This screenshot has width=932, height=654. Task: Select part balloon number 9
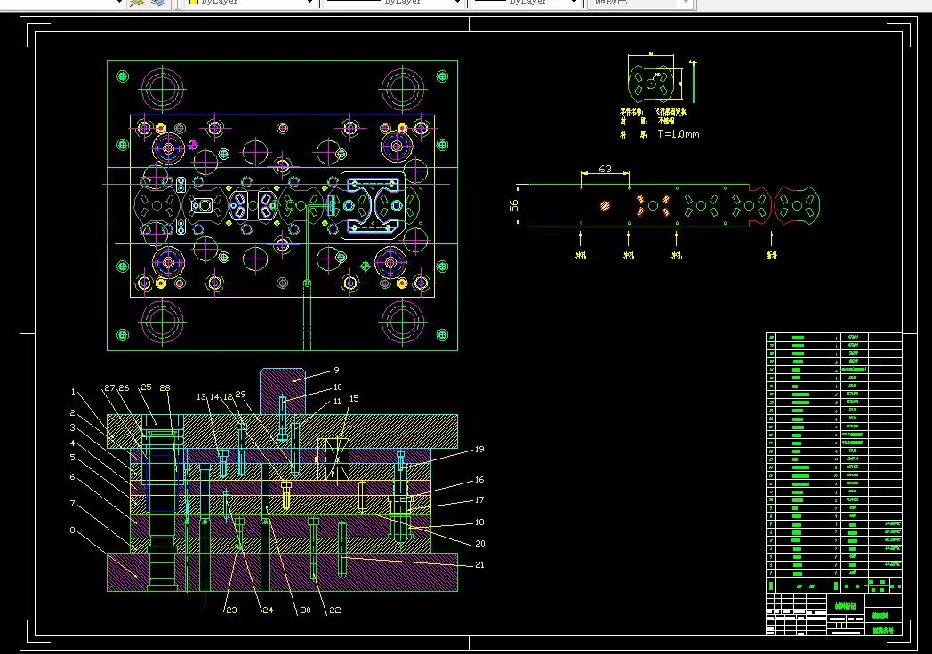(337, 370)
